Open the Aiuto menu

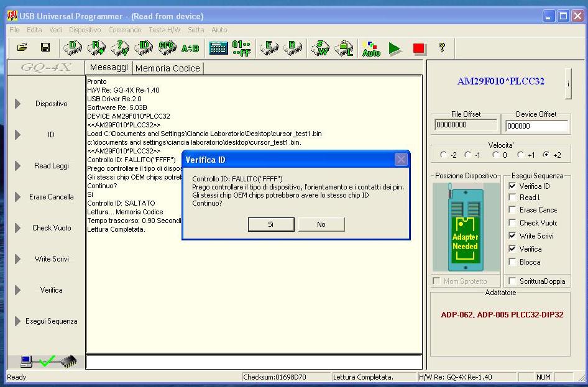(x=219, y=30)
